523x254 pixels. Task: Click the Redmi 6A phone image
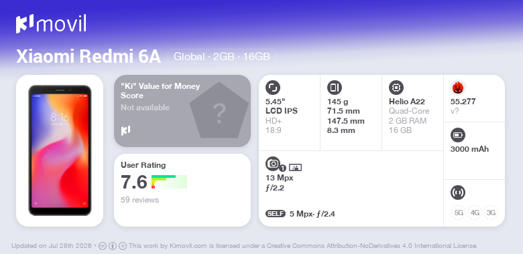[60, 150]
